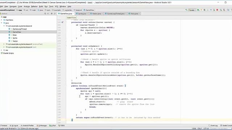Click the Collapse All icon in Project panel

pos(48,14)
